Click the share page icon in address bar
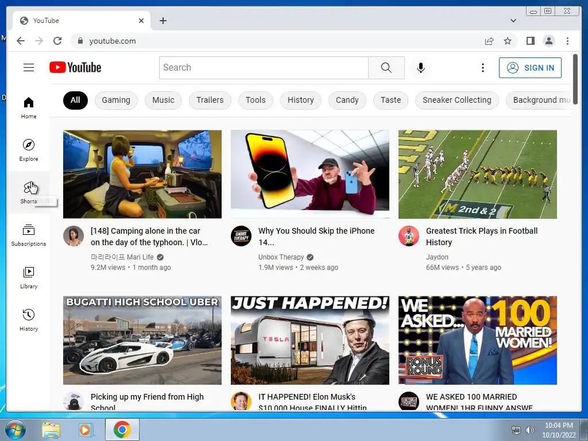This screenshot has width=588, height=441. [x=489, y=41]
